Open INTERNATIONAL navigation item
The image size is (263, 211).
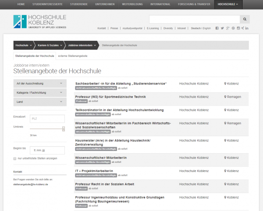click(x=160, y=4)
